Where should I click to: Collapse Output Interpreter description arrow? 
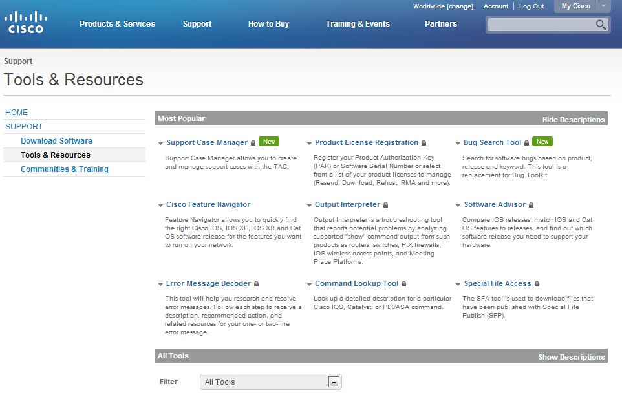point(310,206)
